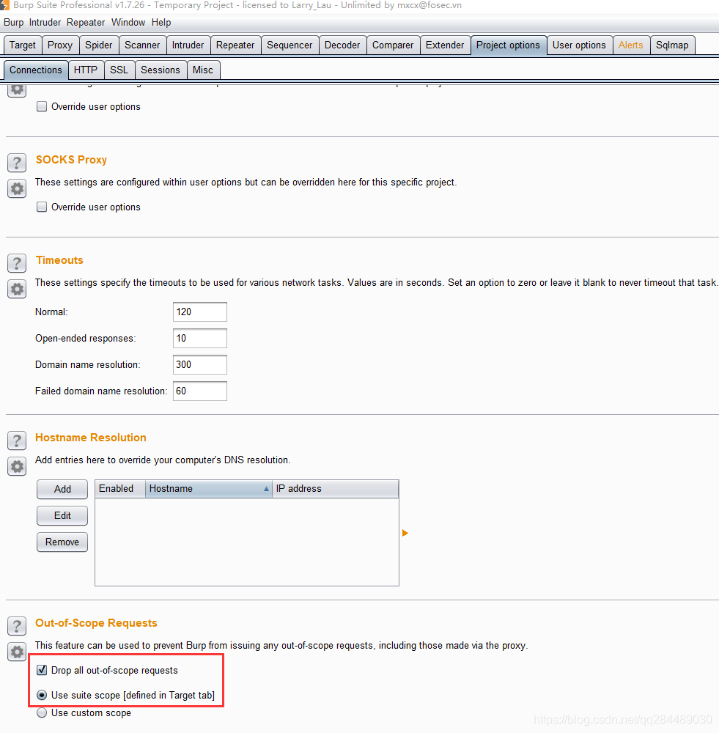Click the Timeouts heading
The image size is (719, 733).
pyautogui.click(x=59, y=260)
